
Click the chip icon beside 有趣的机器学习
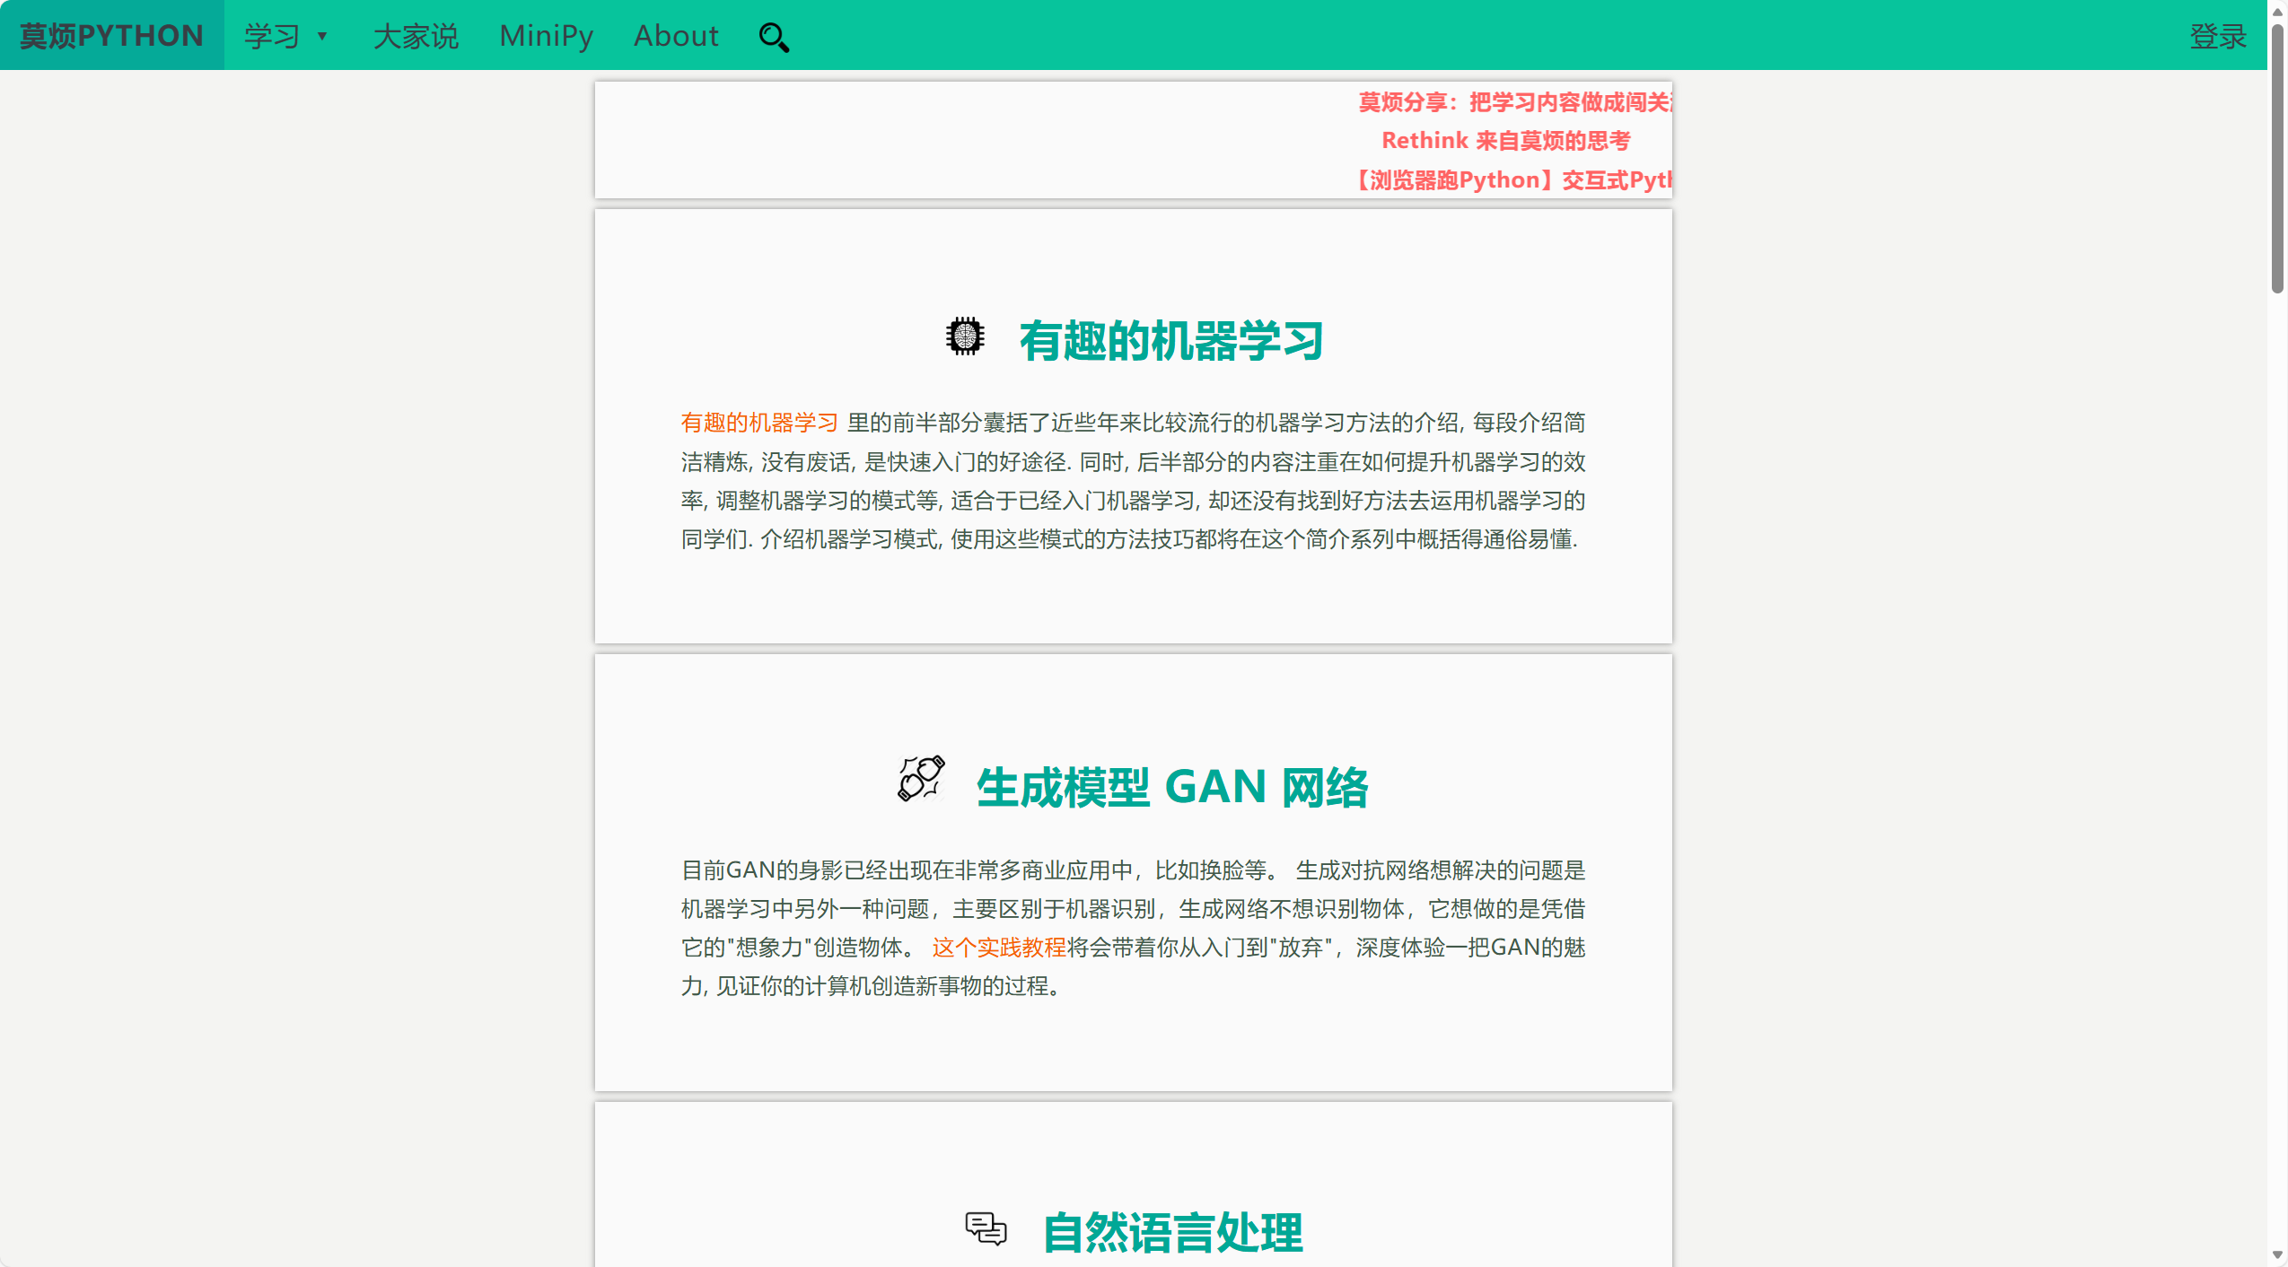[964, 336]
